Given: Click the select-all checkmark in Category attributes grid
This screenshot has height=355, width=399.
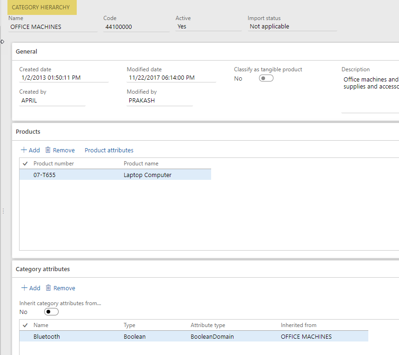Looking at the screenshot, I should click(25, 325).
